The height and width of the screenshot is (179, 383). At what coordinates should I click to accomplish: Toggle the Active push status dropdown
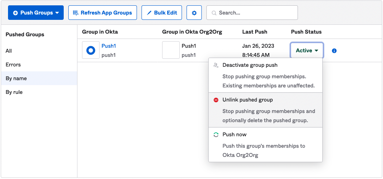pyautogui.click(x=307, y=50)
